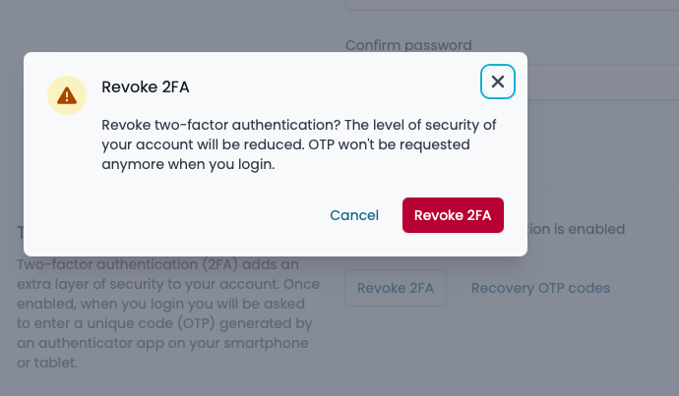Image resolution: width=679 pixels, height=396 pixels.
Task: Click the "Revoke 2FA" dialog title
Action: point(146,87)
